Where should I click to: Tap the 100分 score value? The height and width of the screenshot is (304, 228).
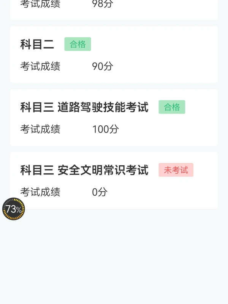[106, 129]
